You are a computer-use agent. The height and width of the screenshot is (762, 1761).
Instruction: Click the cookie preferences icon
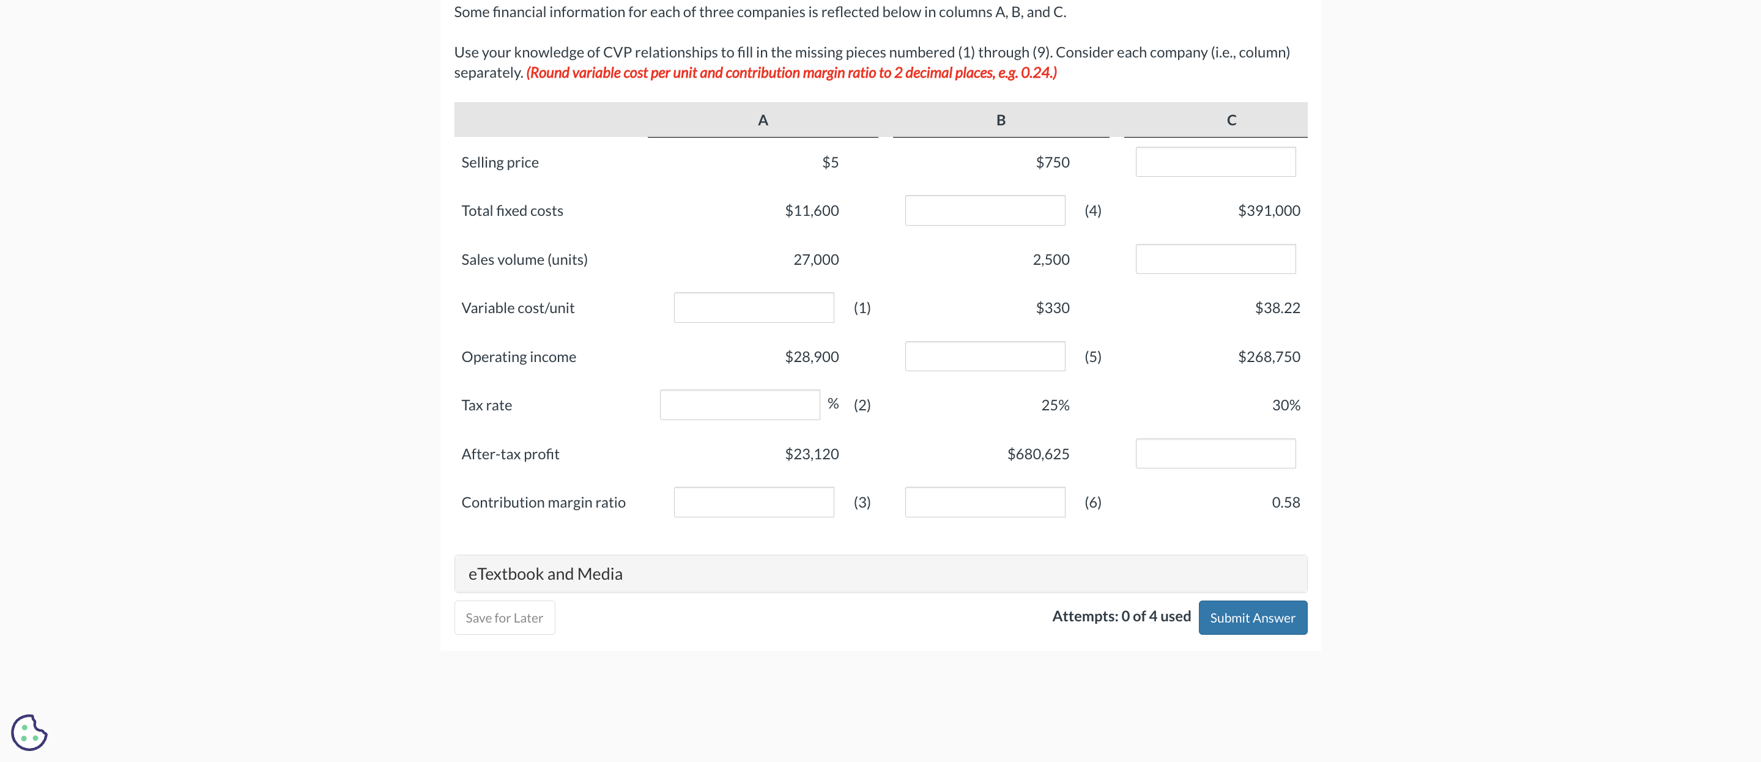click(x=29, y=732)
